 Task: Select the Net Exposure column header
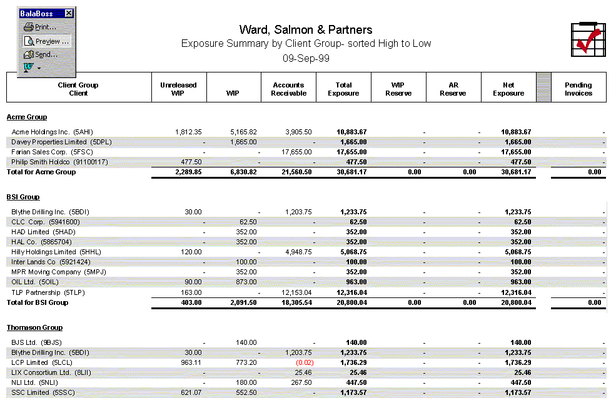coord(508,89)
